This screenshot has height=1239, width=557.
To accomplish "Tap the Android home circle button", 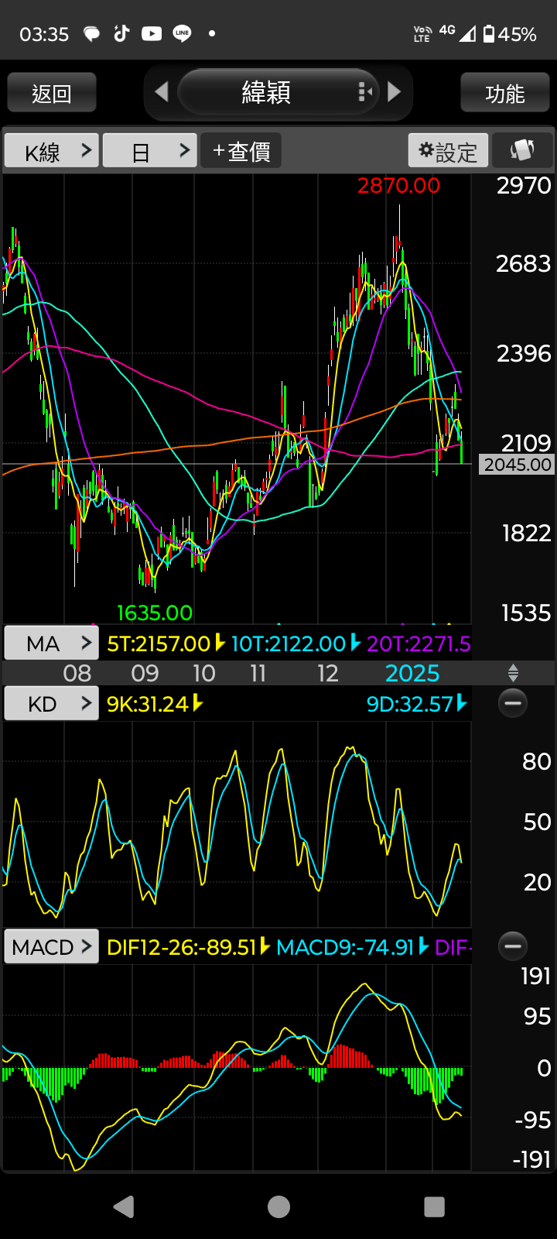I will pyautogui.click(x=278, y=1206).
